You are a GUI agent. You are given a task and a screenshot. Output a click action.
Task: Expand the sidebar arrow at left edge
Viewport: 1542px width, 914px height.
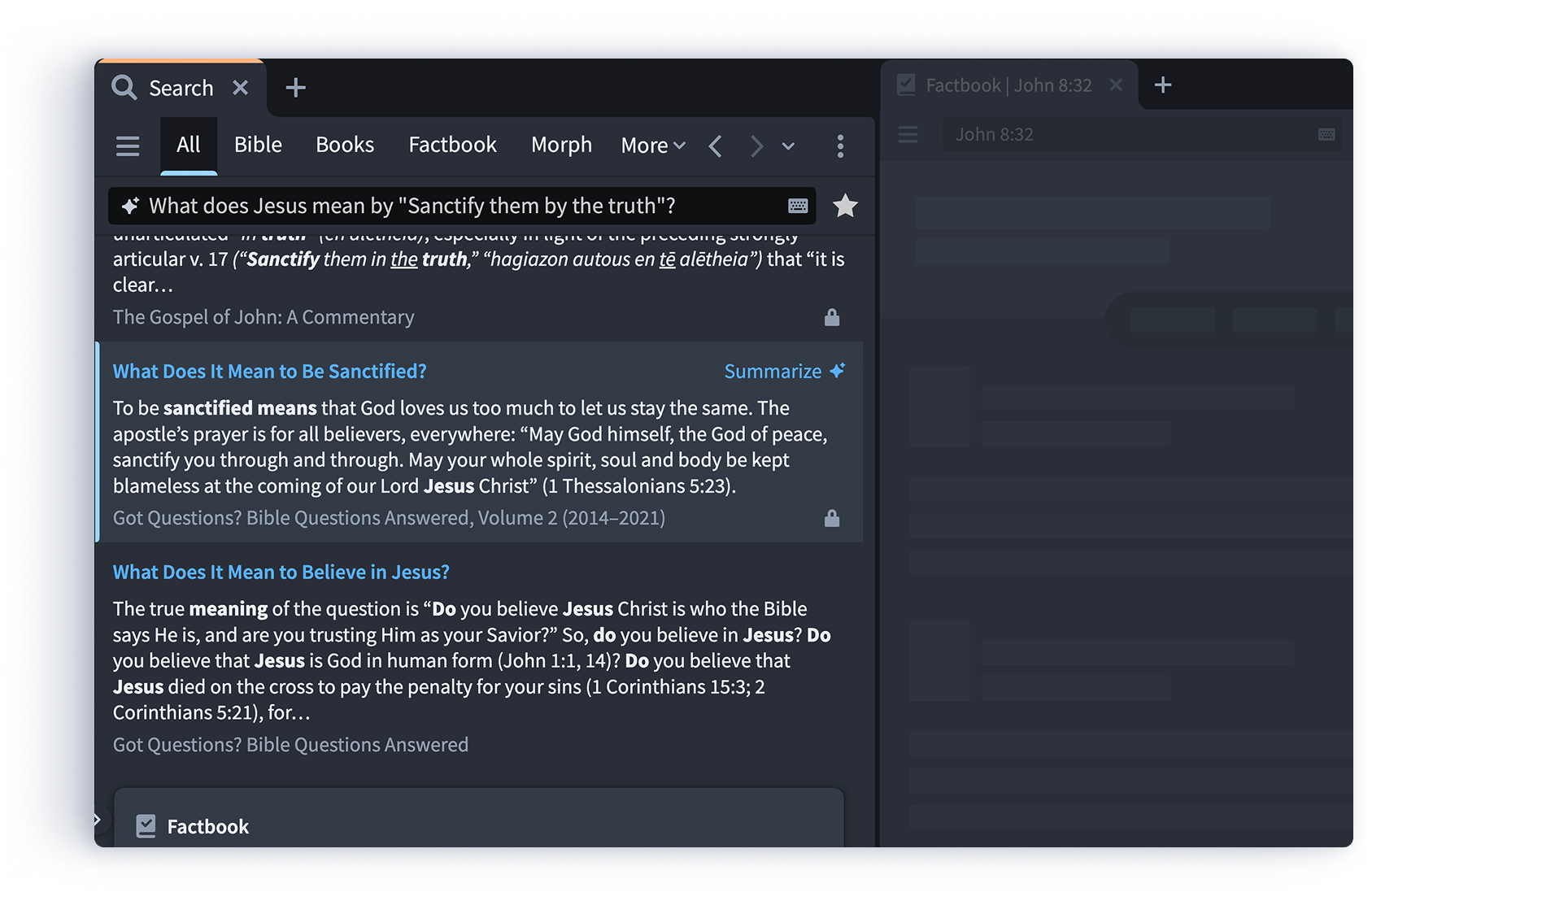click(98, 820)
